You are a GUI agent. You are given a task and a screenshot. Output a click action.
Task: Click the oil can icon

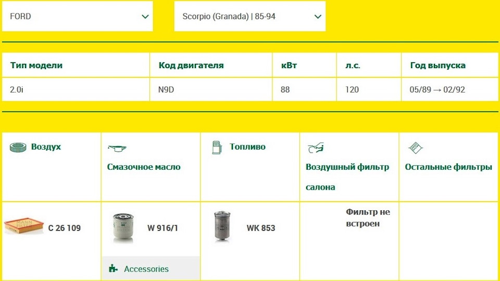pyautogui.click(x=117, y=148)
